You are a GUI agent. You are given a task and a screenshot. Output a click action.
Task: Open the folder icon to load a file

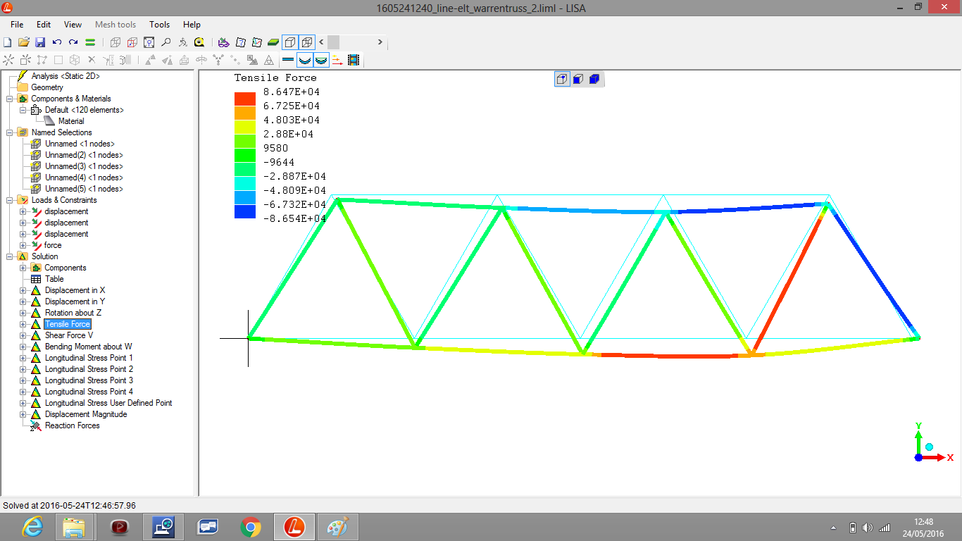[x=24, y=42]
